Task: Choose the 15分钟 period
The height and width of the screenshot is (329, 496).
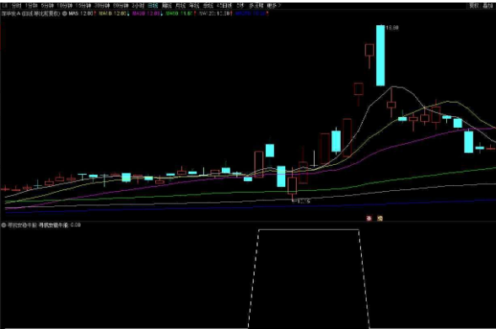Action: click(x=84, y=6)
